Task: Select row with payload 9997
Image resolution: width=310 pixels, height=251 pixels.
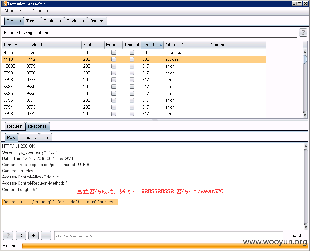Action: (x=134, y=80)
